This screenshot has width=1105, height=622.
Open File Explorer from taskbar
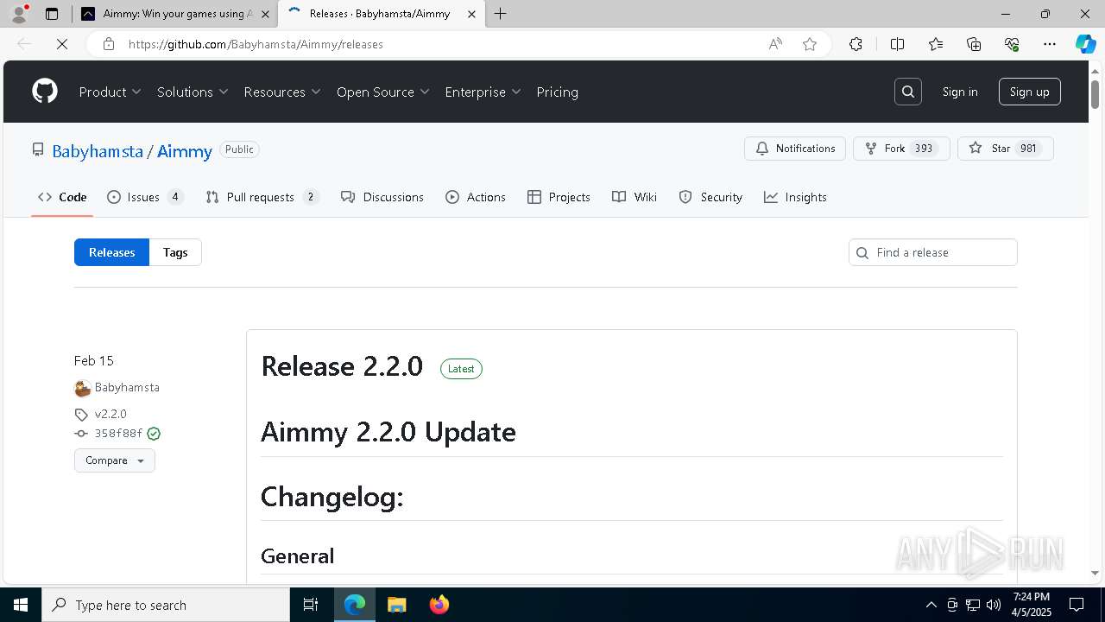(x=396, y=605)
